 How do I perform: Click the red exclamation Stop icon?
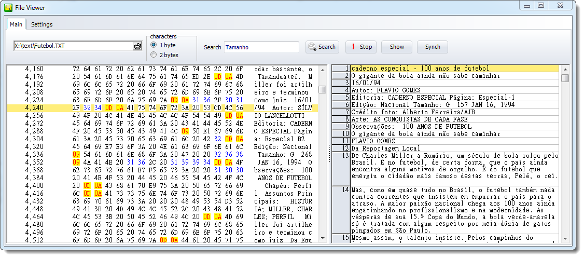point(353,47)
